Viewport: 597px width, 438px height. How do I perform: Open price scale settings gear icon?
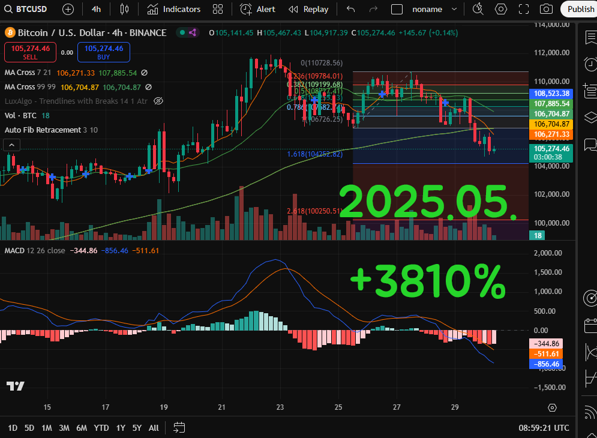[552, 408]
